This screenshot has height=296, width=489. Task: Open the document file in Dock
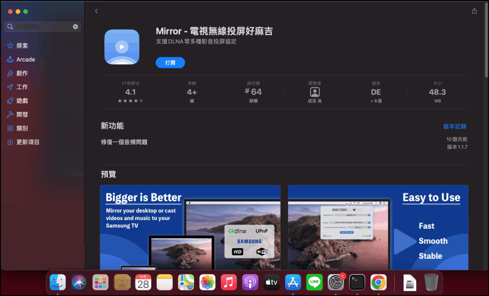410,282
